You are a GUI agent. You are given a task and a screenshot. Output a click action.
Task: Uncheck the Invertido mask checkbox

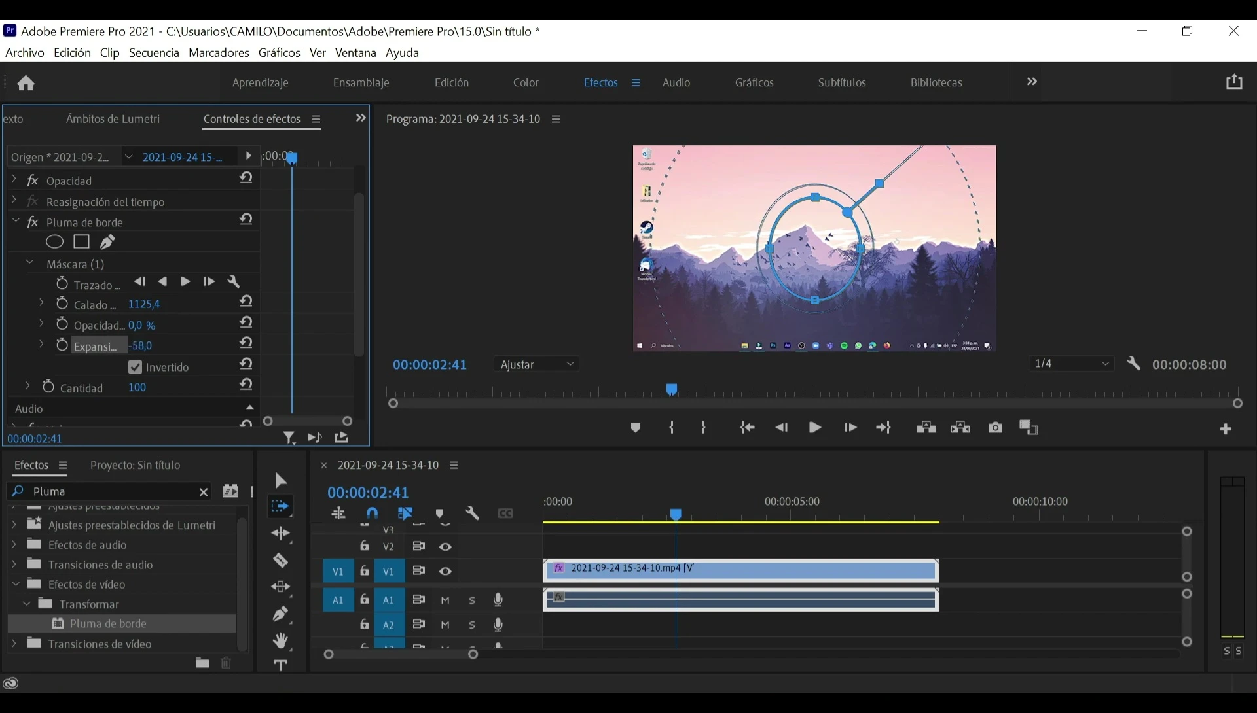[136, 367]
